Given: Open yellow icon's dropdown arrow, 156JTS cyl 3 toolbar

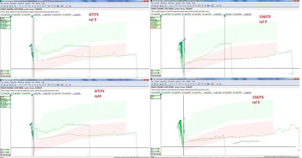Looking at the screenshot, I should tap(201, 6).
